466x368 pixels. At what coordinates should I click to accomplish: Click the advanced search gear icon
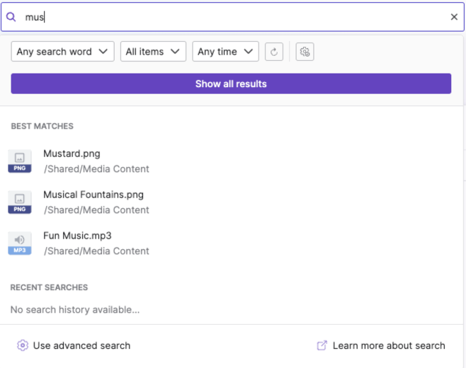pyautogui.click(x=23, y=345)
